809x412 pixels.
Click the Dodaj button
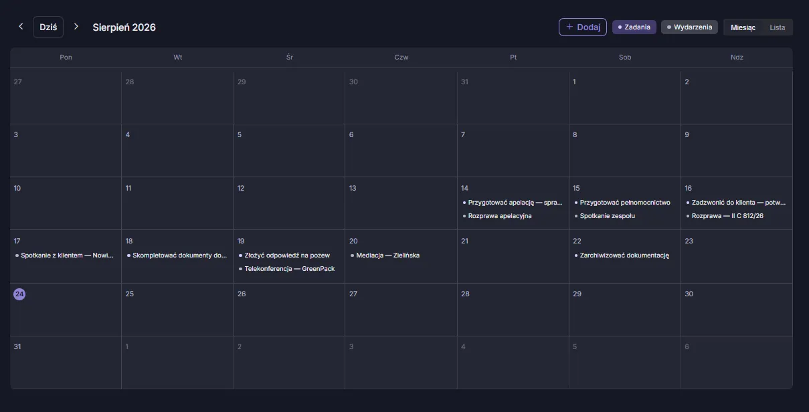(583, 27)
